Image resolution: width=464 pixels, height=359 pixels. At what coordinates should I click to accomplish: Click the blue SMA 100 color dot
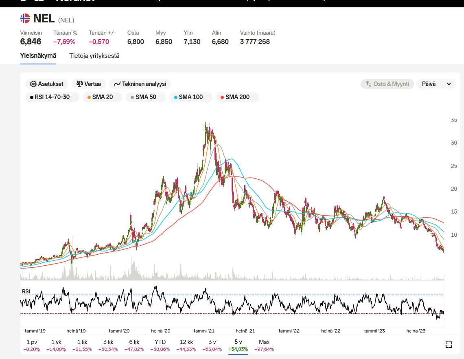(x=176, y=97)
